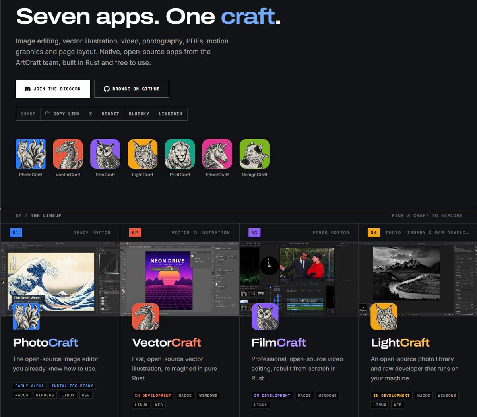Open the DesignCraft cat app icon
Screen dimensions: 477x417
[x=255, y=154]
